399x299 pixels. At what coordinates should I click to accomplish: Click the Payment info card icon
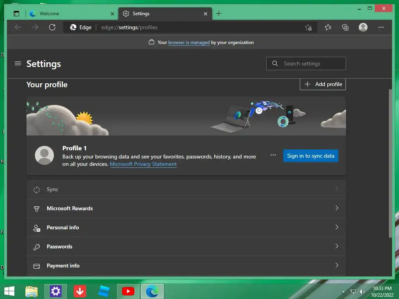(x=37, y=266)
